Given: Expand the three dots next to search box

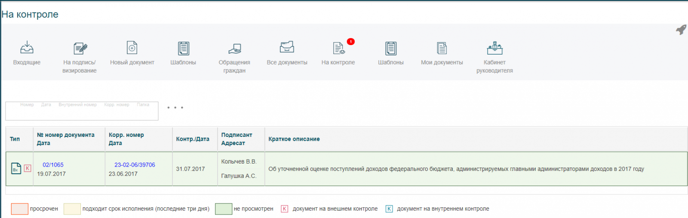Looking at the screenshot, I should tap(175, 108).
